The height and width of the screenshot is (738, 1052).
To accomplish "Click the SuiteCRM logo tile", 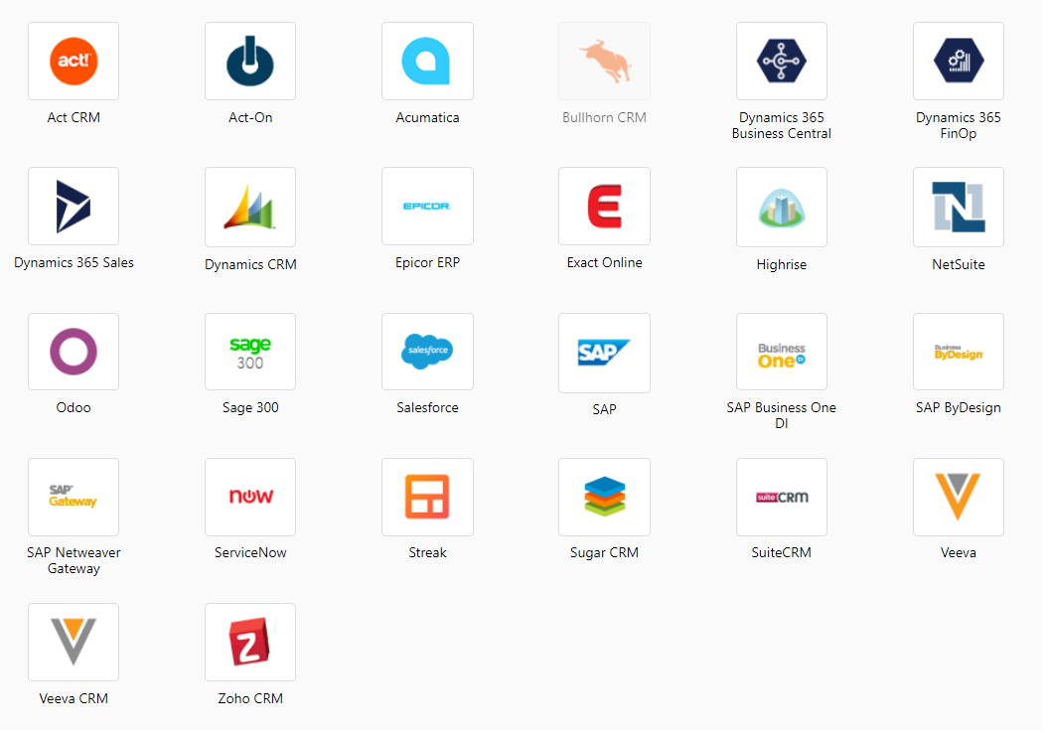I will (x=782, y=498).
